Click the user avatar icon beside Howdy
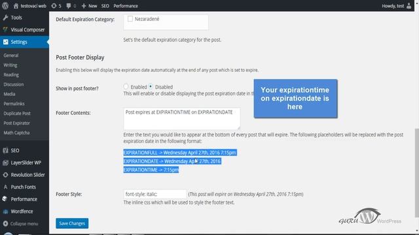Screen dimensions: 419x235 [409, 6]
